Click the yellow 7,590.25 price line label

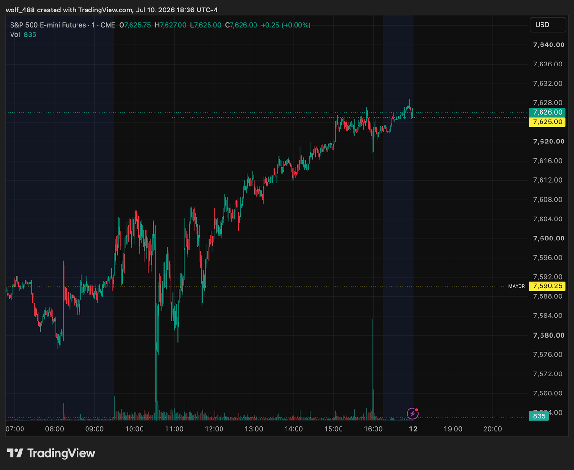point(547,286)
